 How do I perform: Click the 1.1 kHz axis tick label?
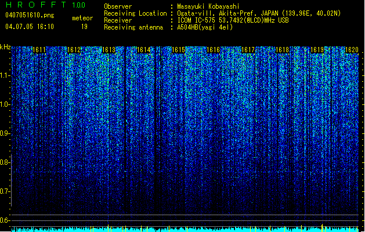click(x=5, y=75)
